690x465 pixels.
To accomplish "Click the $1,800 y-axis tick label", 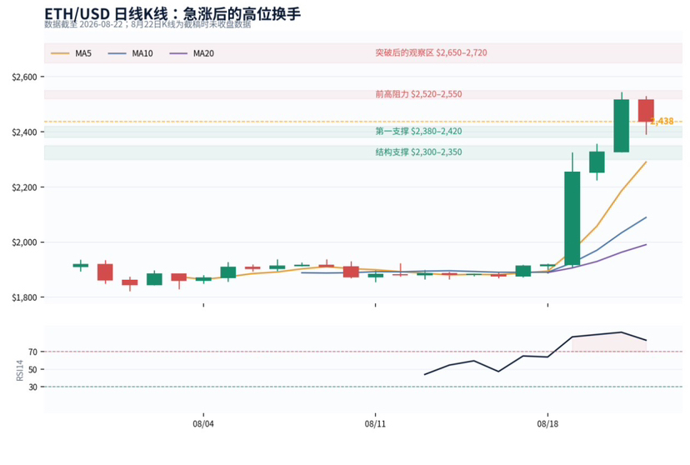I will tap(25, 297).
